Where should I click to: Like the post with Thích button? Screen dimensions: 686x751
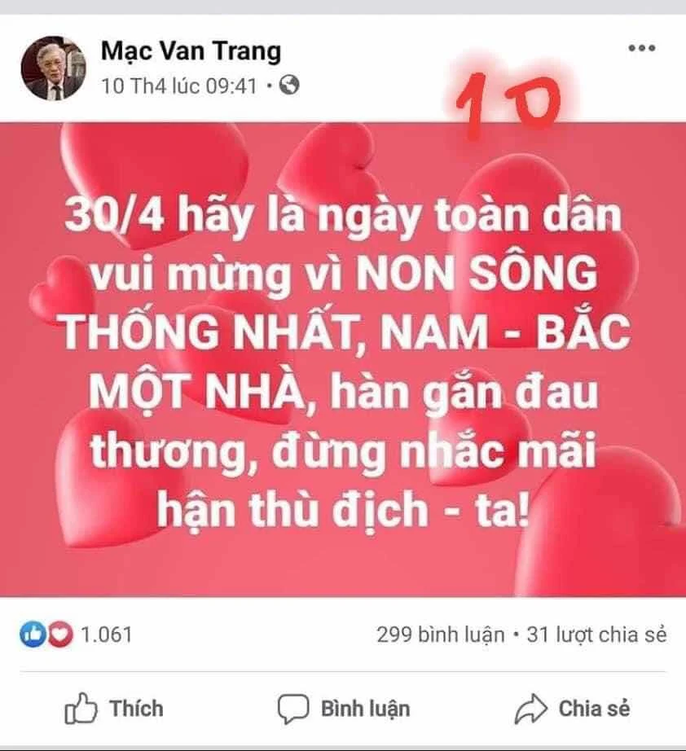point(114,709)
